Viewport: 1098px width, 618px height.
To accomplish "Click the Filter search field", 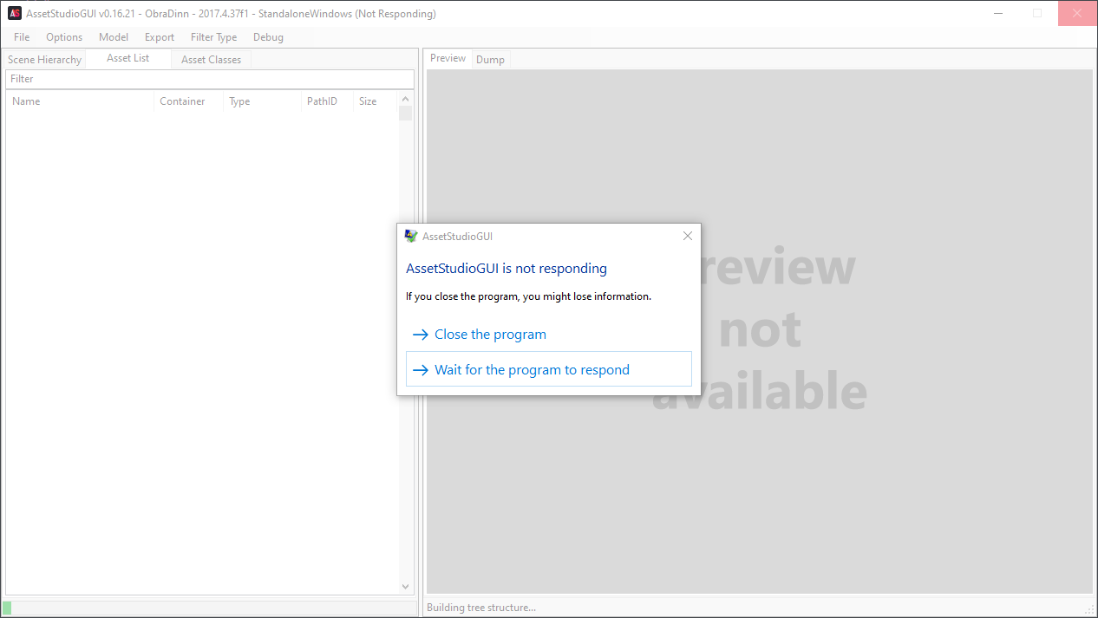I will [x=208, y=79].
